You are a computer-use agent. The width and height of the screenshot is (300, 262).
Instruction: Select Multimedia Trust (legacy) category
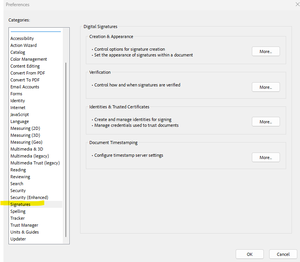35,163
